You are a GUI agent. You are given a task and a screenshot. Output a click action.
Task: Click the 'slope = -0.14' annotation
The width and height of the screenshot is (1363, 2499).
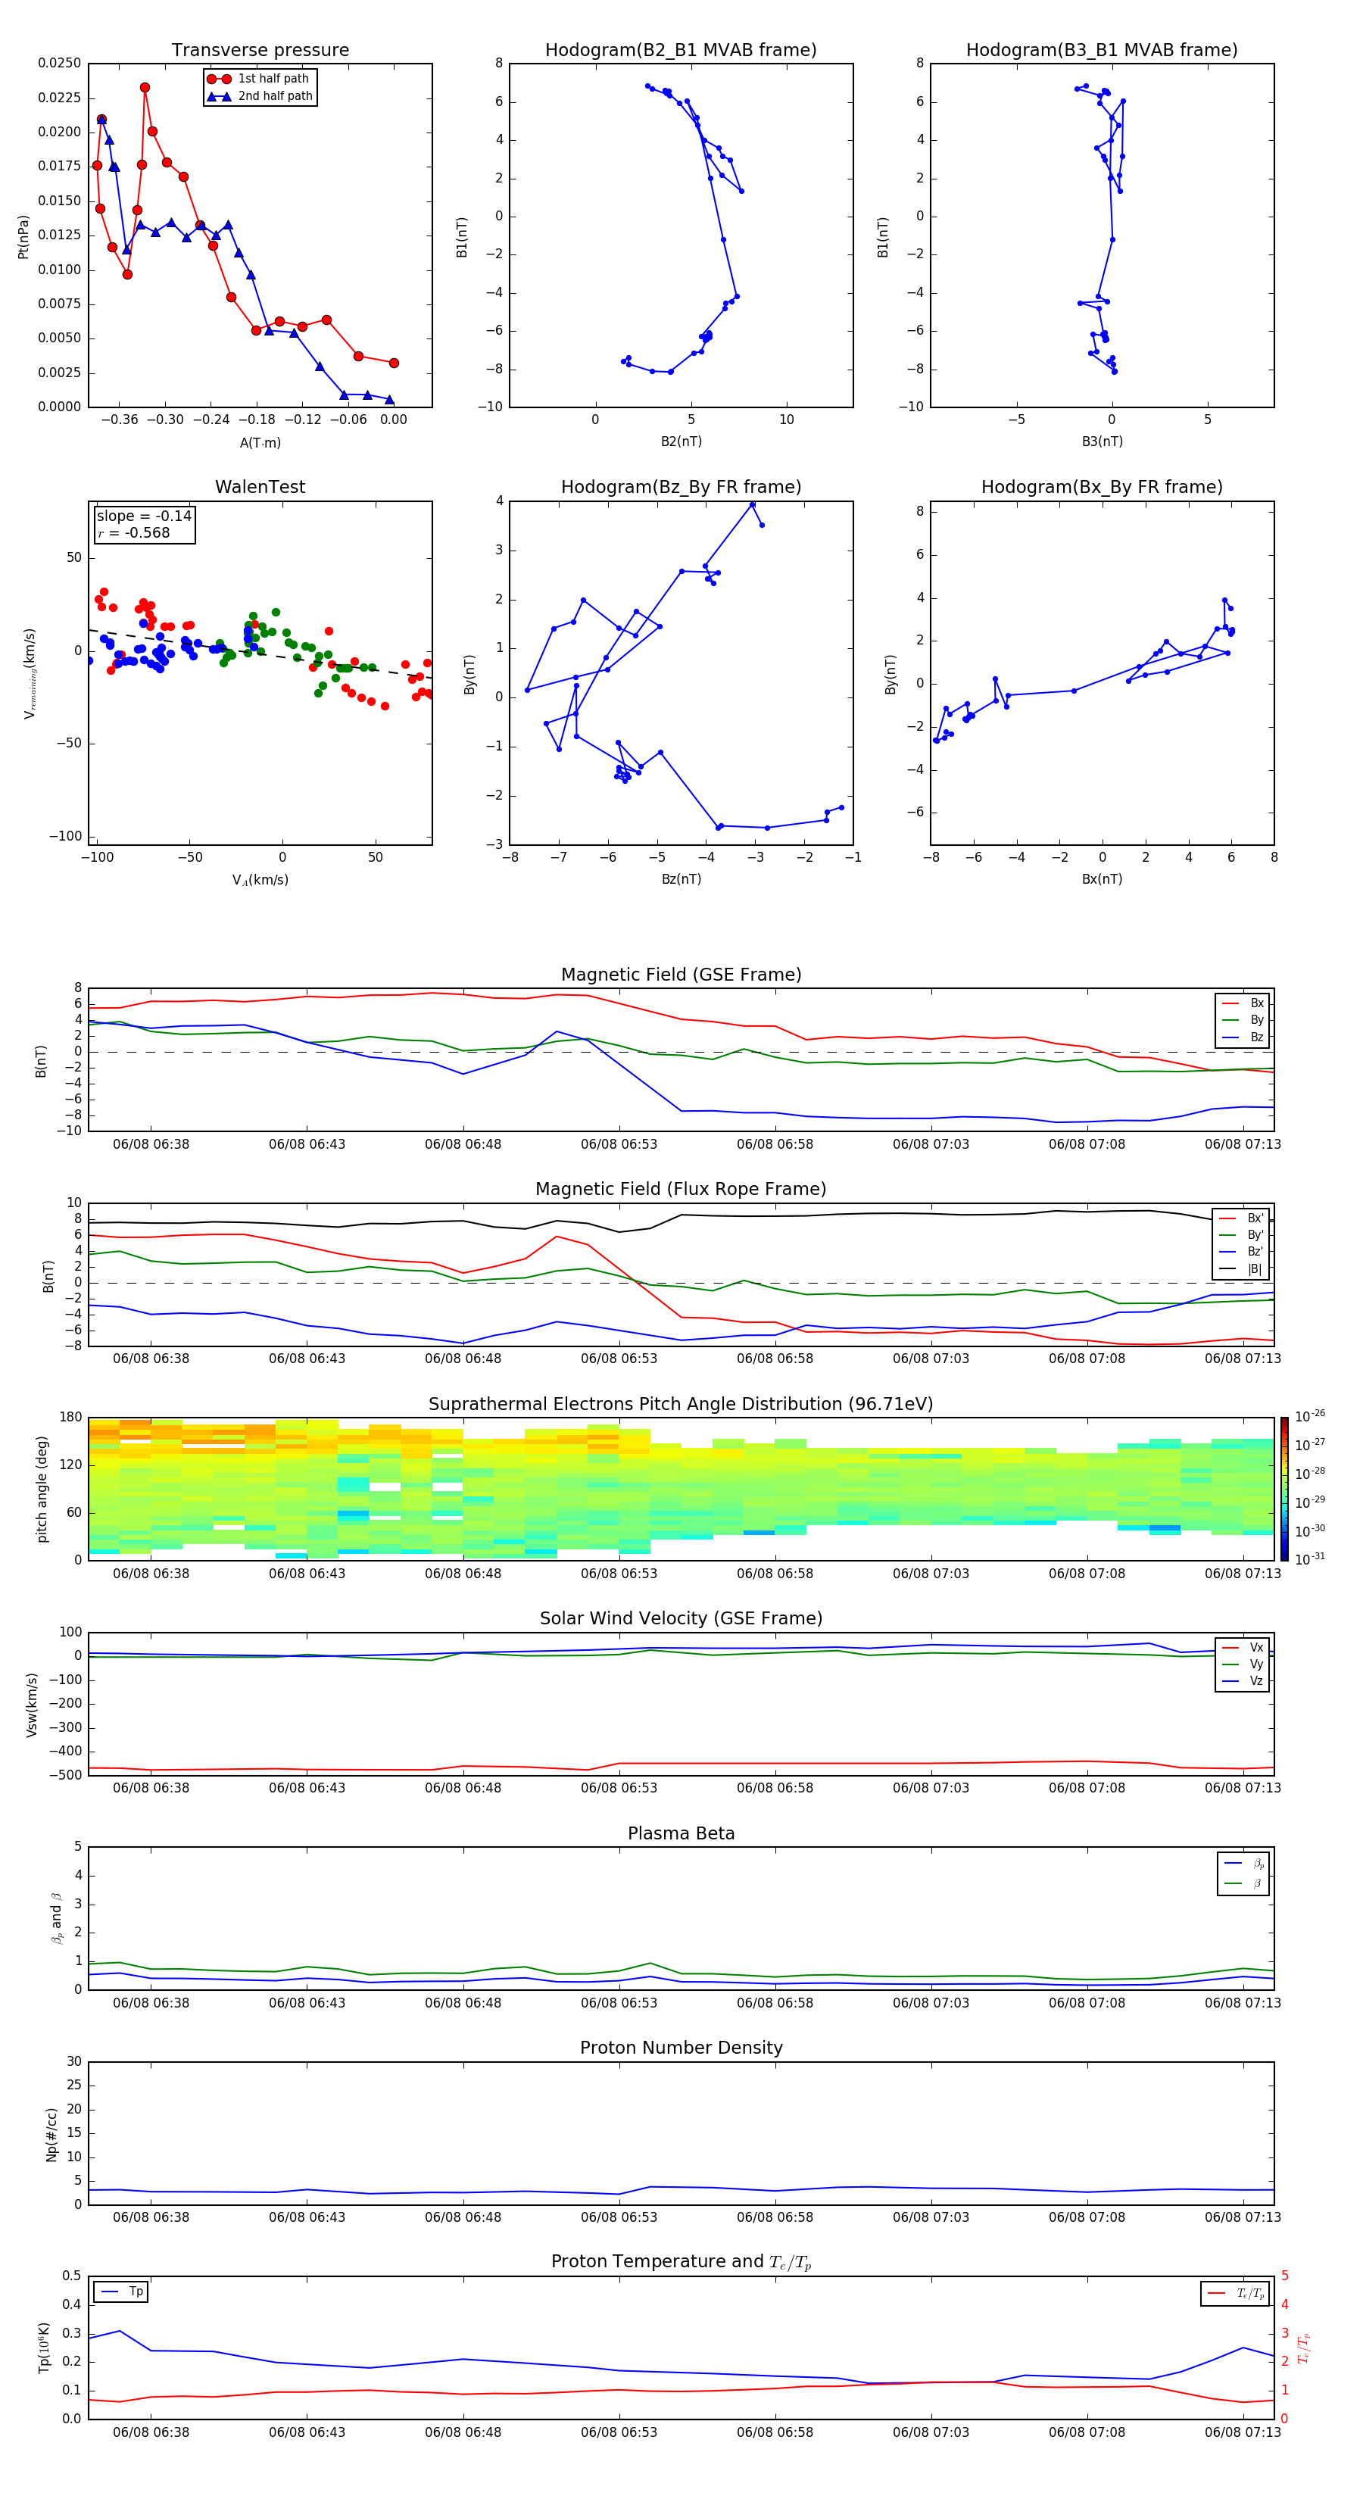pyautogui.click(x=144, y=516)
